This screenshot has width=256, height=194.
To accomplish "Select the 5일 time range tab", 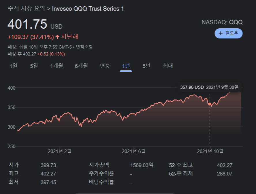I will (x=33, y=66).
